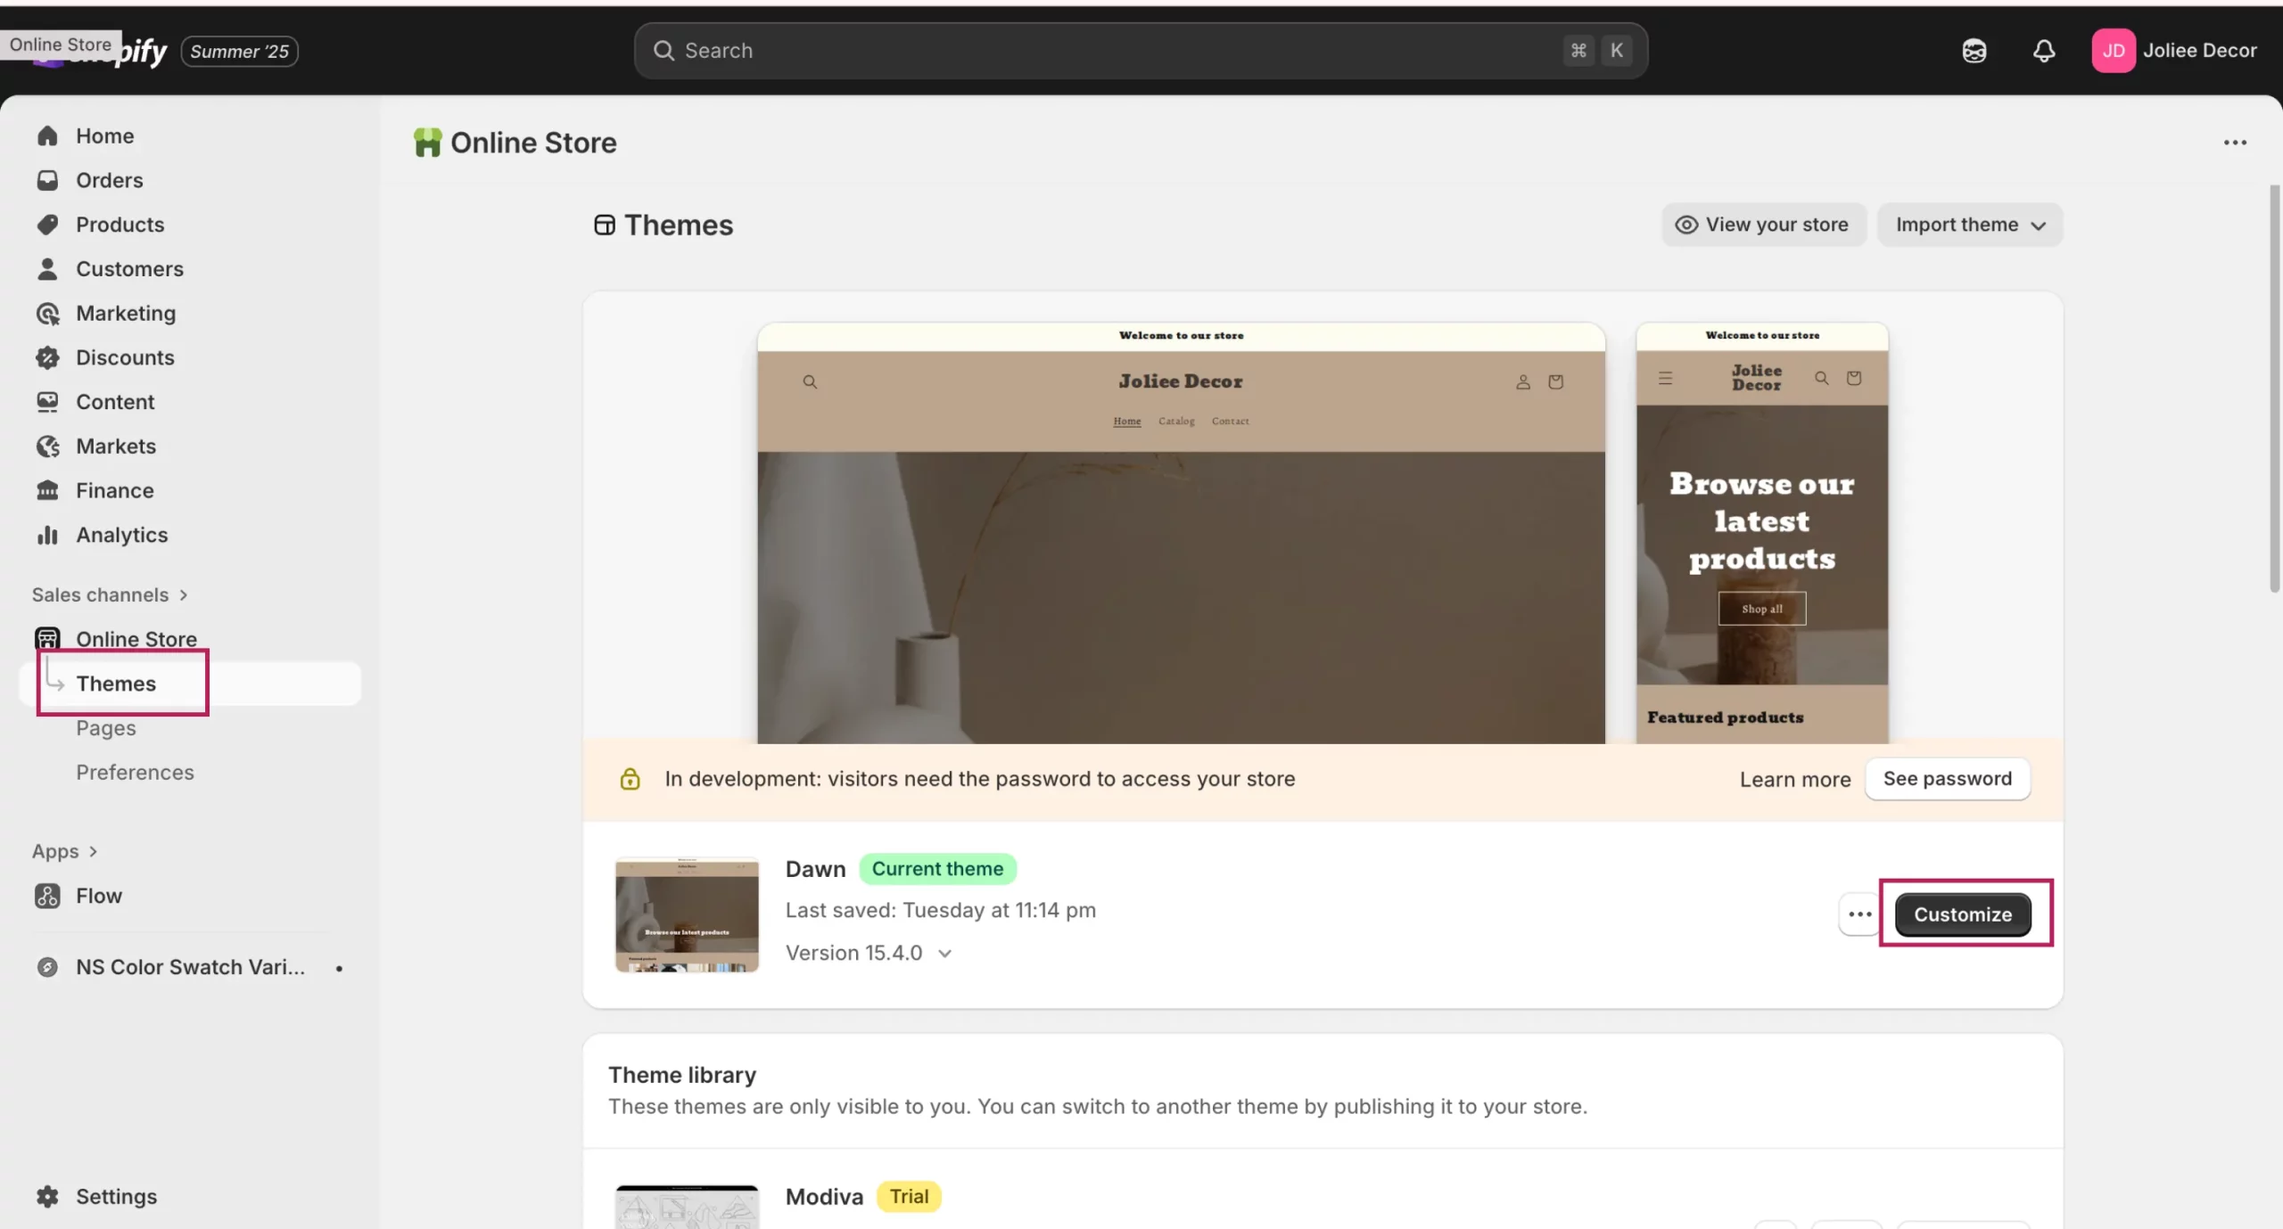Image resolution: width=2283 pixels, height=1229 pixels.
Task: Click the pin dot next to NS Color Swatch
Action: pyautogui.click(x=339, y=968)
